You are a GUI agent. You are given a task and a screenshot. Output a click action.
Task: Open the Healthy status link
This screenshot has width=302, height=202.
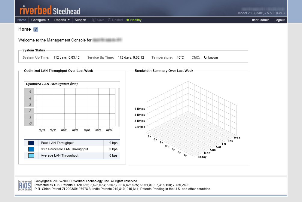(136, 20)
